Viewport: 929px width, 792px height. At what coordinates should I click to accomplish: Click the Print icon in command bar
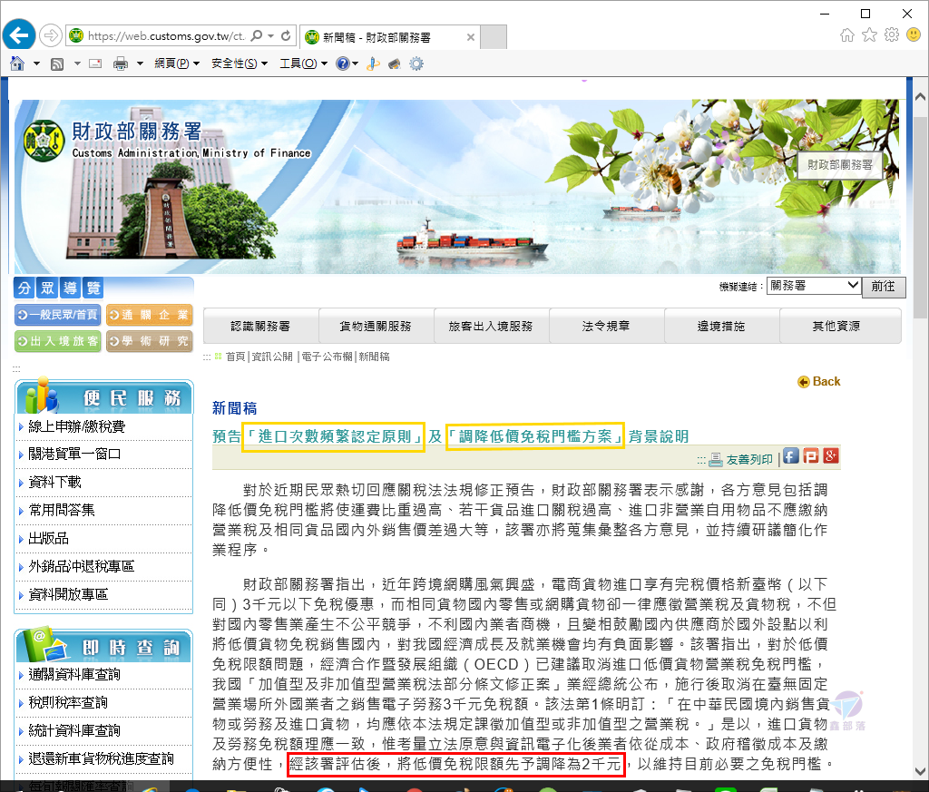[121, 64]
